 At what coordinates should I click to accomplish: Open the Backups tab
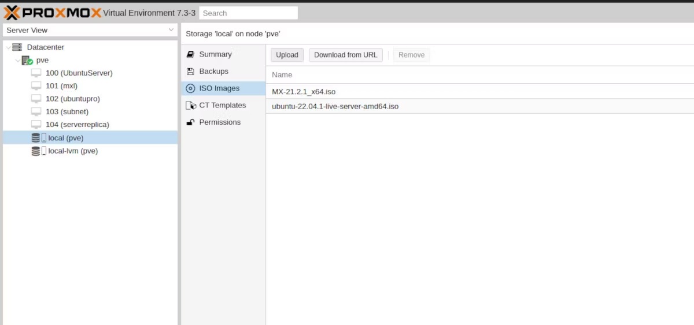[x=223, y=72]
